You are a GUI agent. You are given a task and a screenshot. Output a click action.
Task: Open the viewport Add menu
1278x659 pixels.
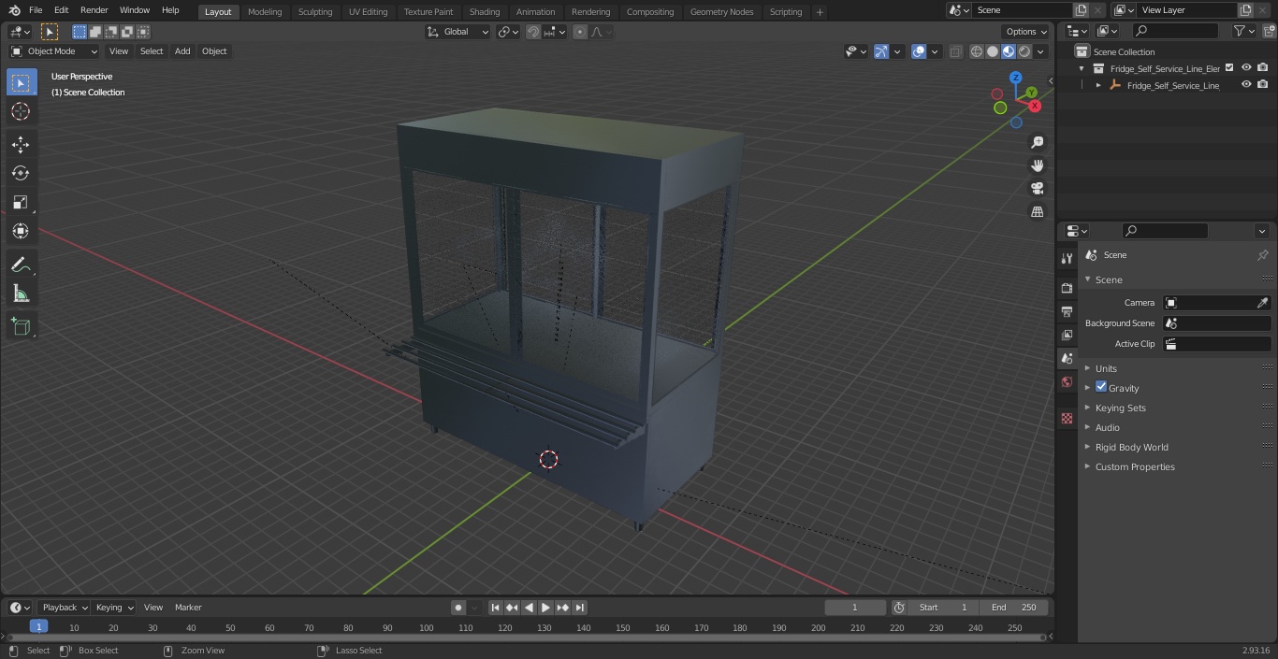182,51
